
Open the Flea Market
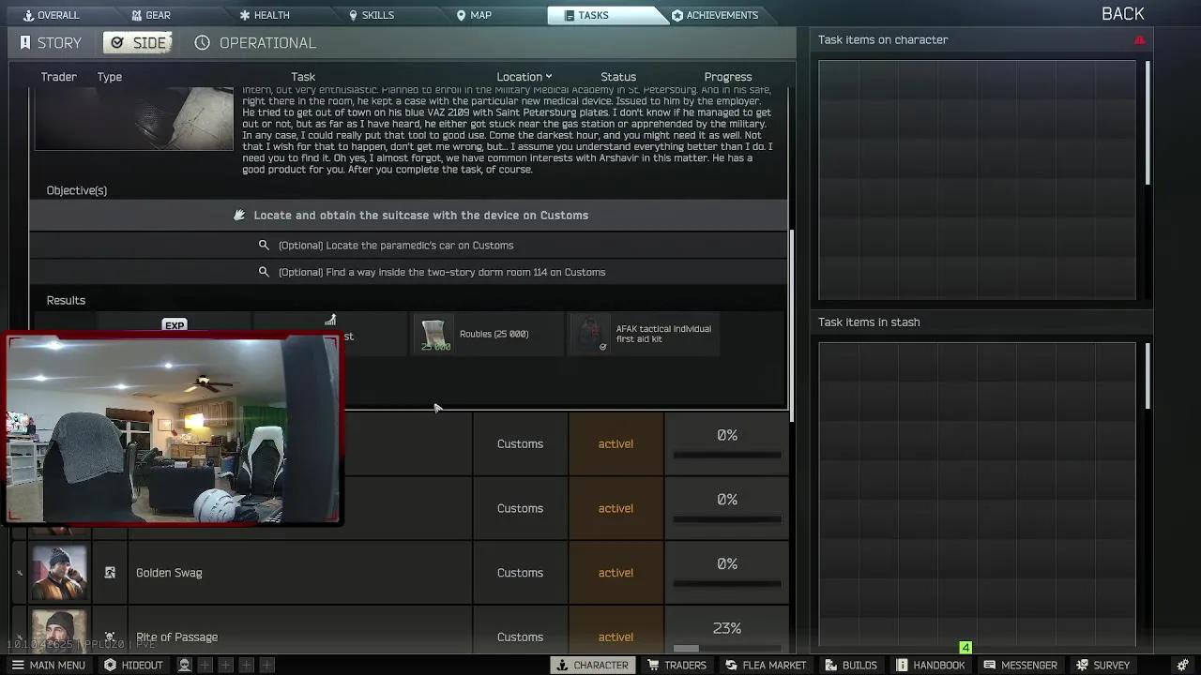tap(766, 665)
